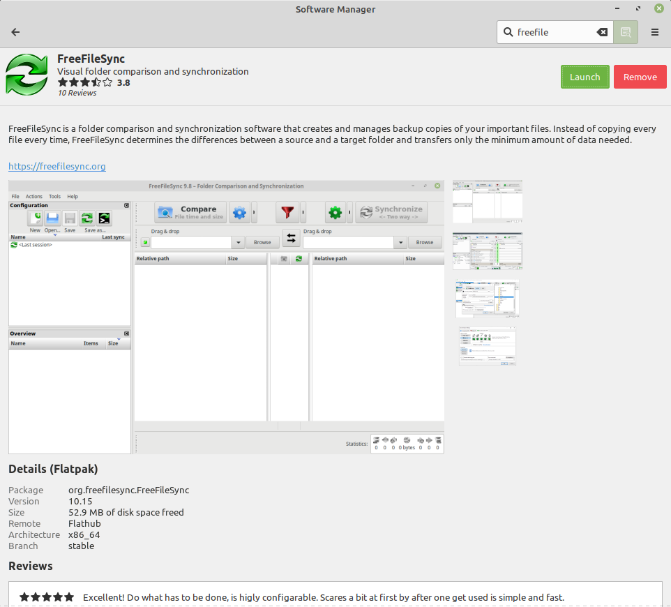The width and height of the screenshot is (671, 607).
Task: Click the five-star rating on the first review
Action: click(47, 597)
